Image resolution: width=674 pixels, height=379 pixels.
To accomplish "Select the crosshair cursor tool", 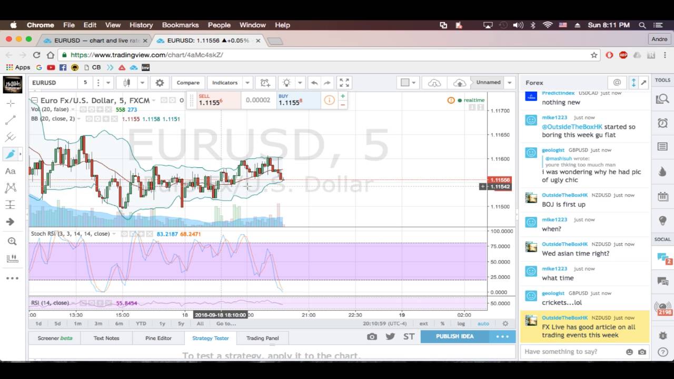I will coord(11,103).
